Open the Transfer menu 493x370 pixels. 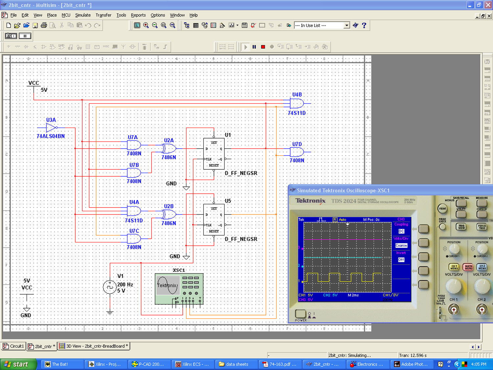click(x=103, y=15)
